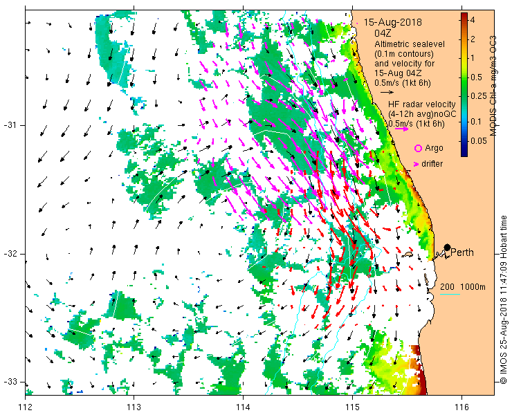512x415 pixels.
Task: Click the small island west of Perth
Action: click(408, 255)
